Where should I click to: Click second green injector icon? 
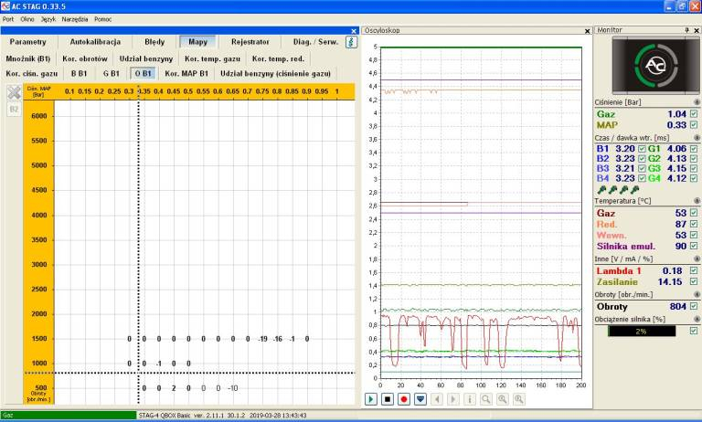(x=612, y=190)
